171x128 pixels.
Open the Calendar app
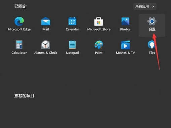click(72, 24)
